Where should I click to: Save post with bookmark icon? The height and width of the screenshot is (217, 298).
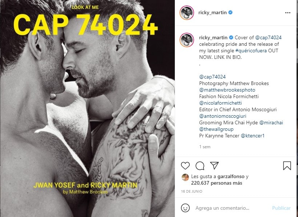pos(287,165)
